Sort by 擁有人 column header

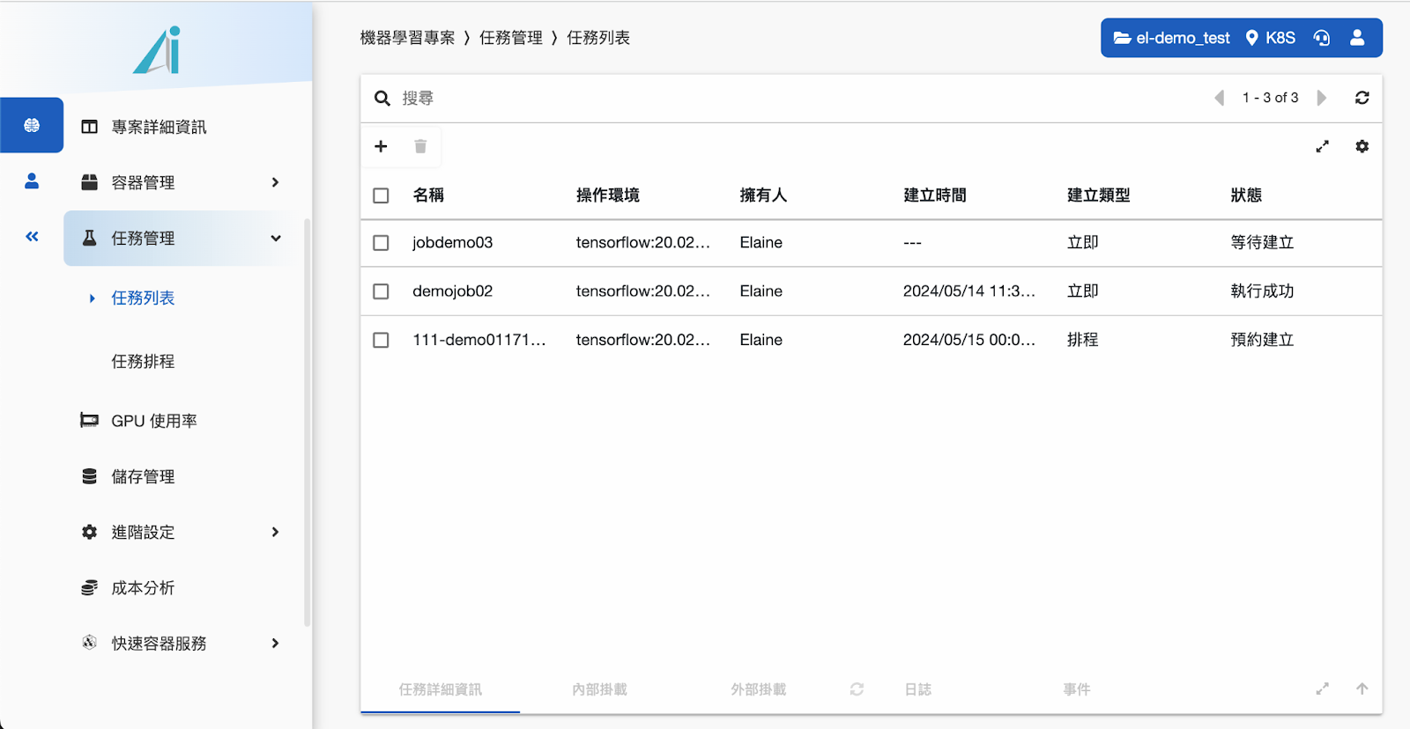pyautogui.click(x=763, y=195)
